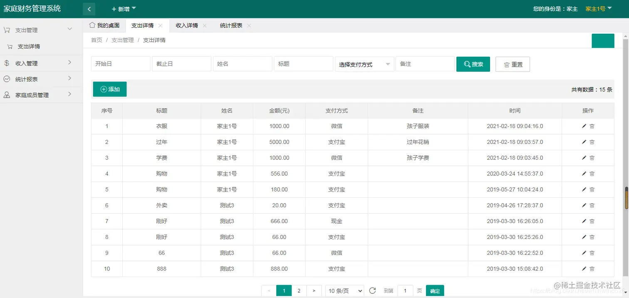Edit the 180.00 购物 row
Screen dimensions: 629x298
584,189
